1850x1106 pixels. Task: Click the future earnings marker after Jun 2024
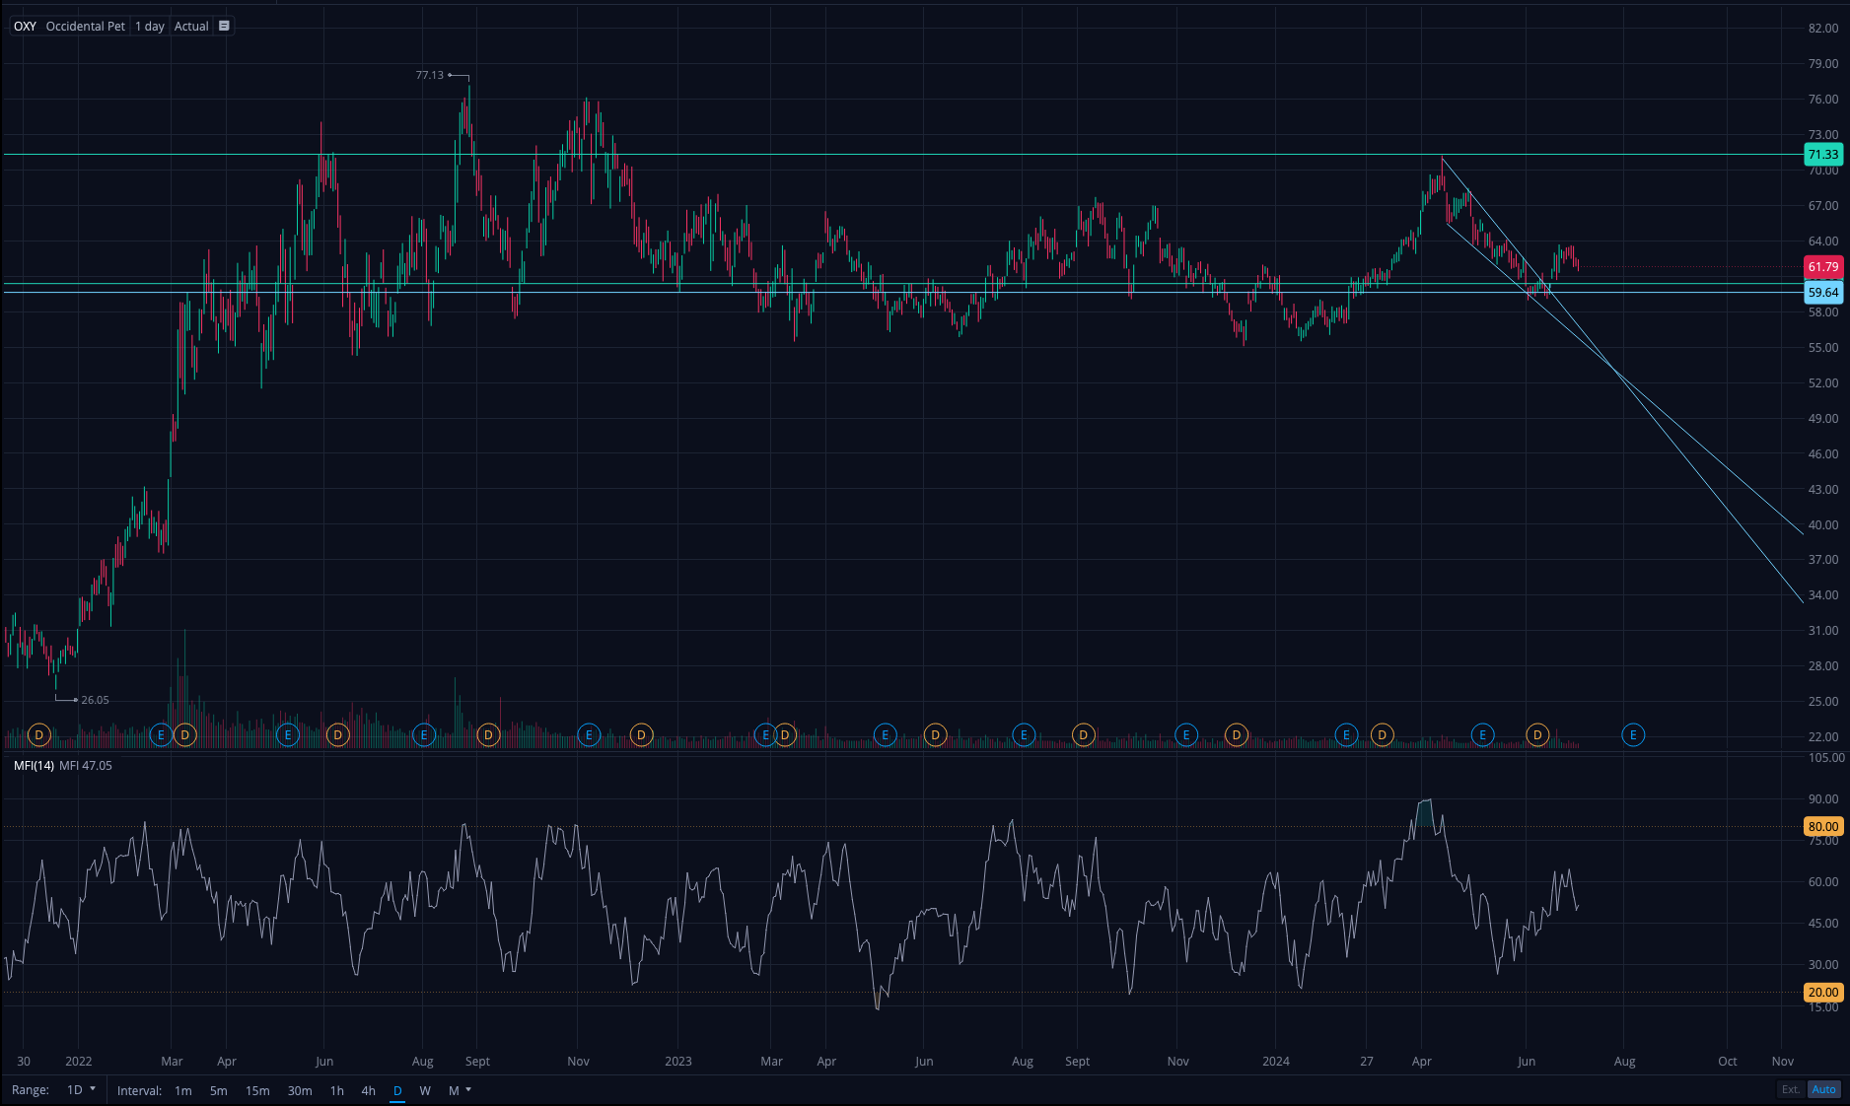[1633, 734]
